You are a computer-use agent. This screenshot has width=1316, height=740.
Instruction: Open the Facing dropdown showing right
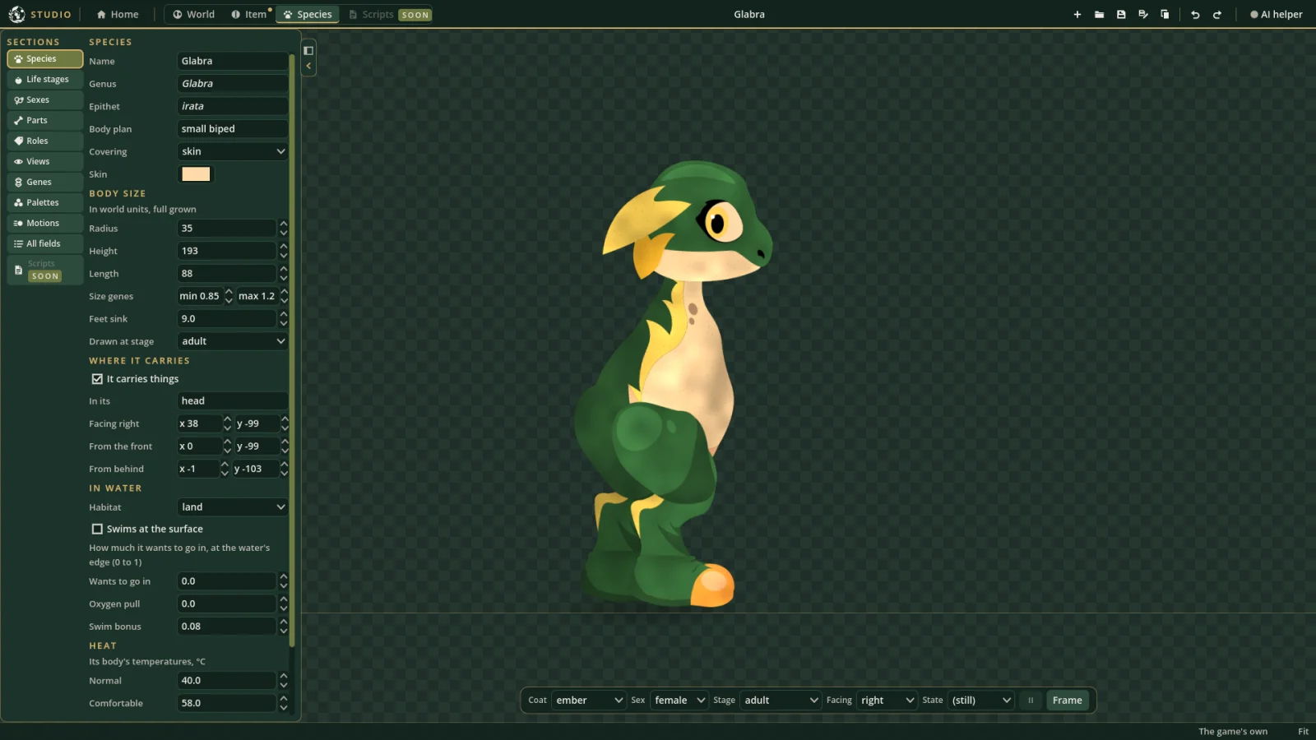point(887,701)
